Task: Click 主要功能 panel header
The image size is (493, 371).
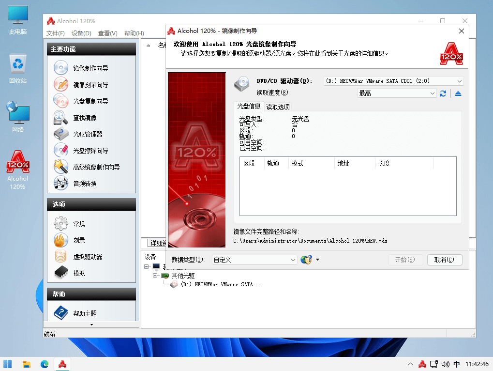Action: tap(91, 49)
